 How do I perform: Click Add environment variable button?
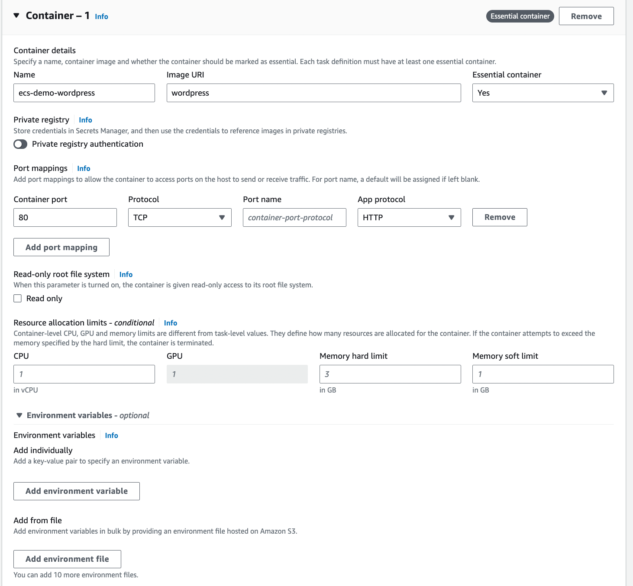(77, 491)
